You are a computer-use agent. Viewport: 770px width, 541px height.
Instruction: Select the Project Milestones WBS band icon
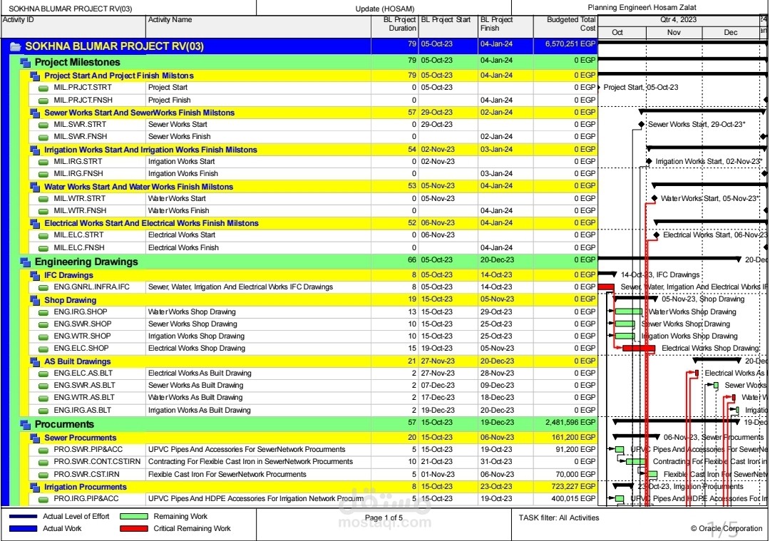(x=25, y=62)
